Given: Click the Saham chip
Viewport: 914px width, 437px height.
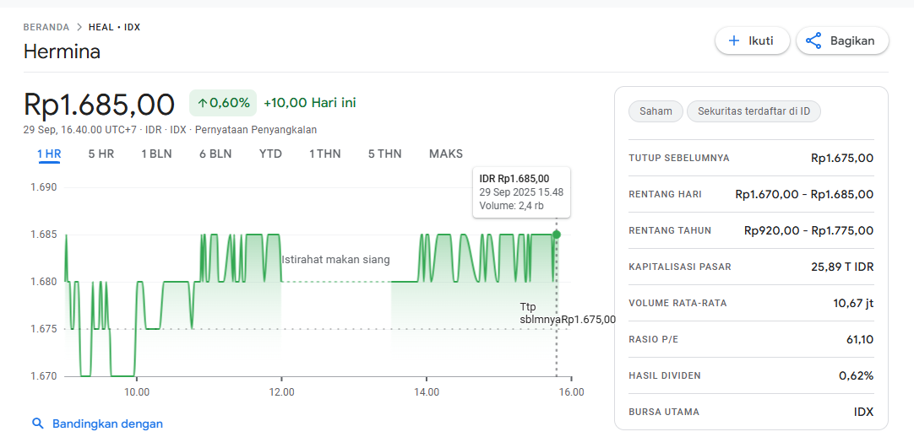Looking at the screenshot, I should [x=656, y=111].
